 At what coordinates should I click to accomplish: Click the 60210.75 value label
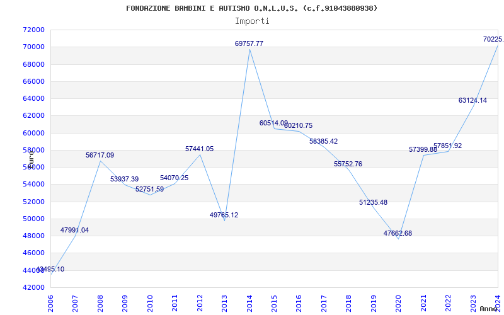coord(298,125)
